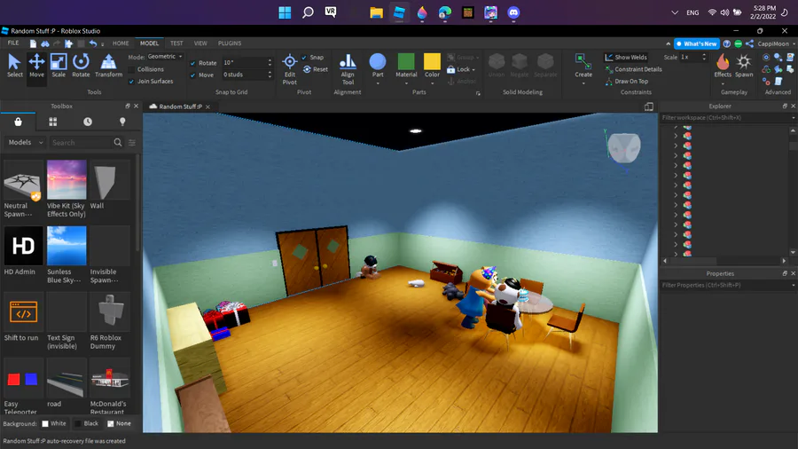Click the Toolbox search magnifier icon
The image size is (798, 449).
pyautogui.click(x=118, y=143)
